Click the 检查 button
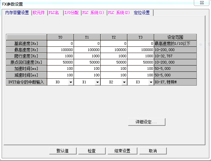This screenshot has width=211, height=161. coord(91,151)
